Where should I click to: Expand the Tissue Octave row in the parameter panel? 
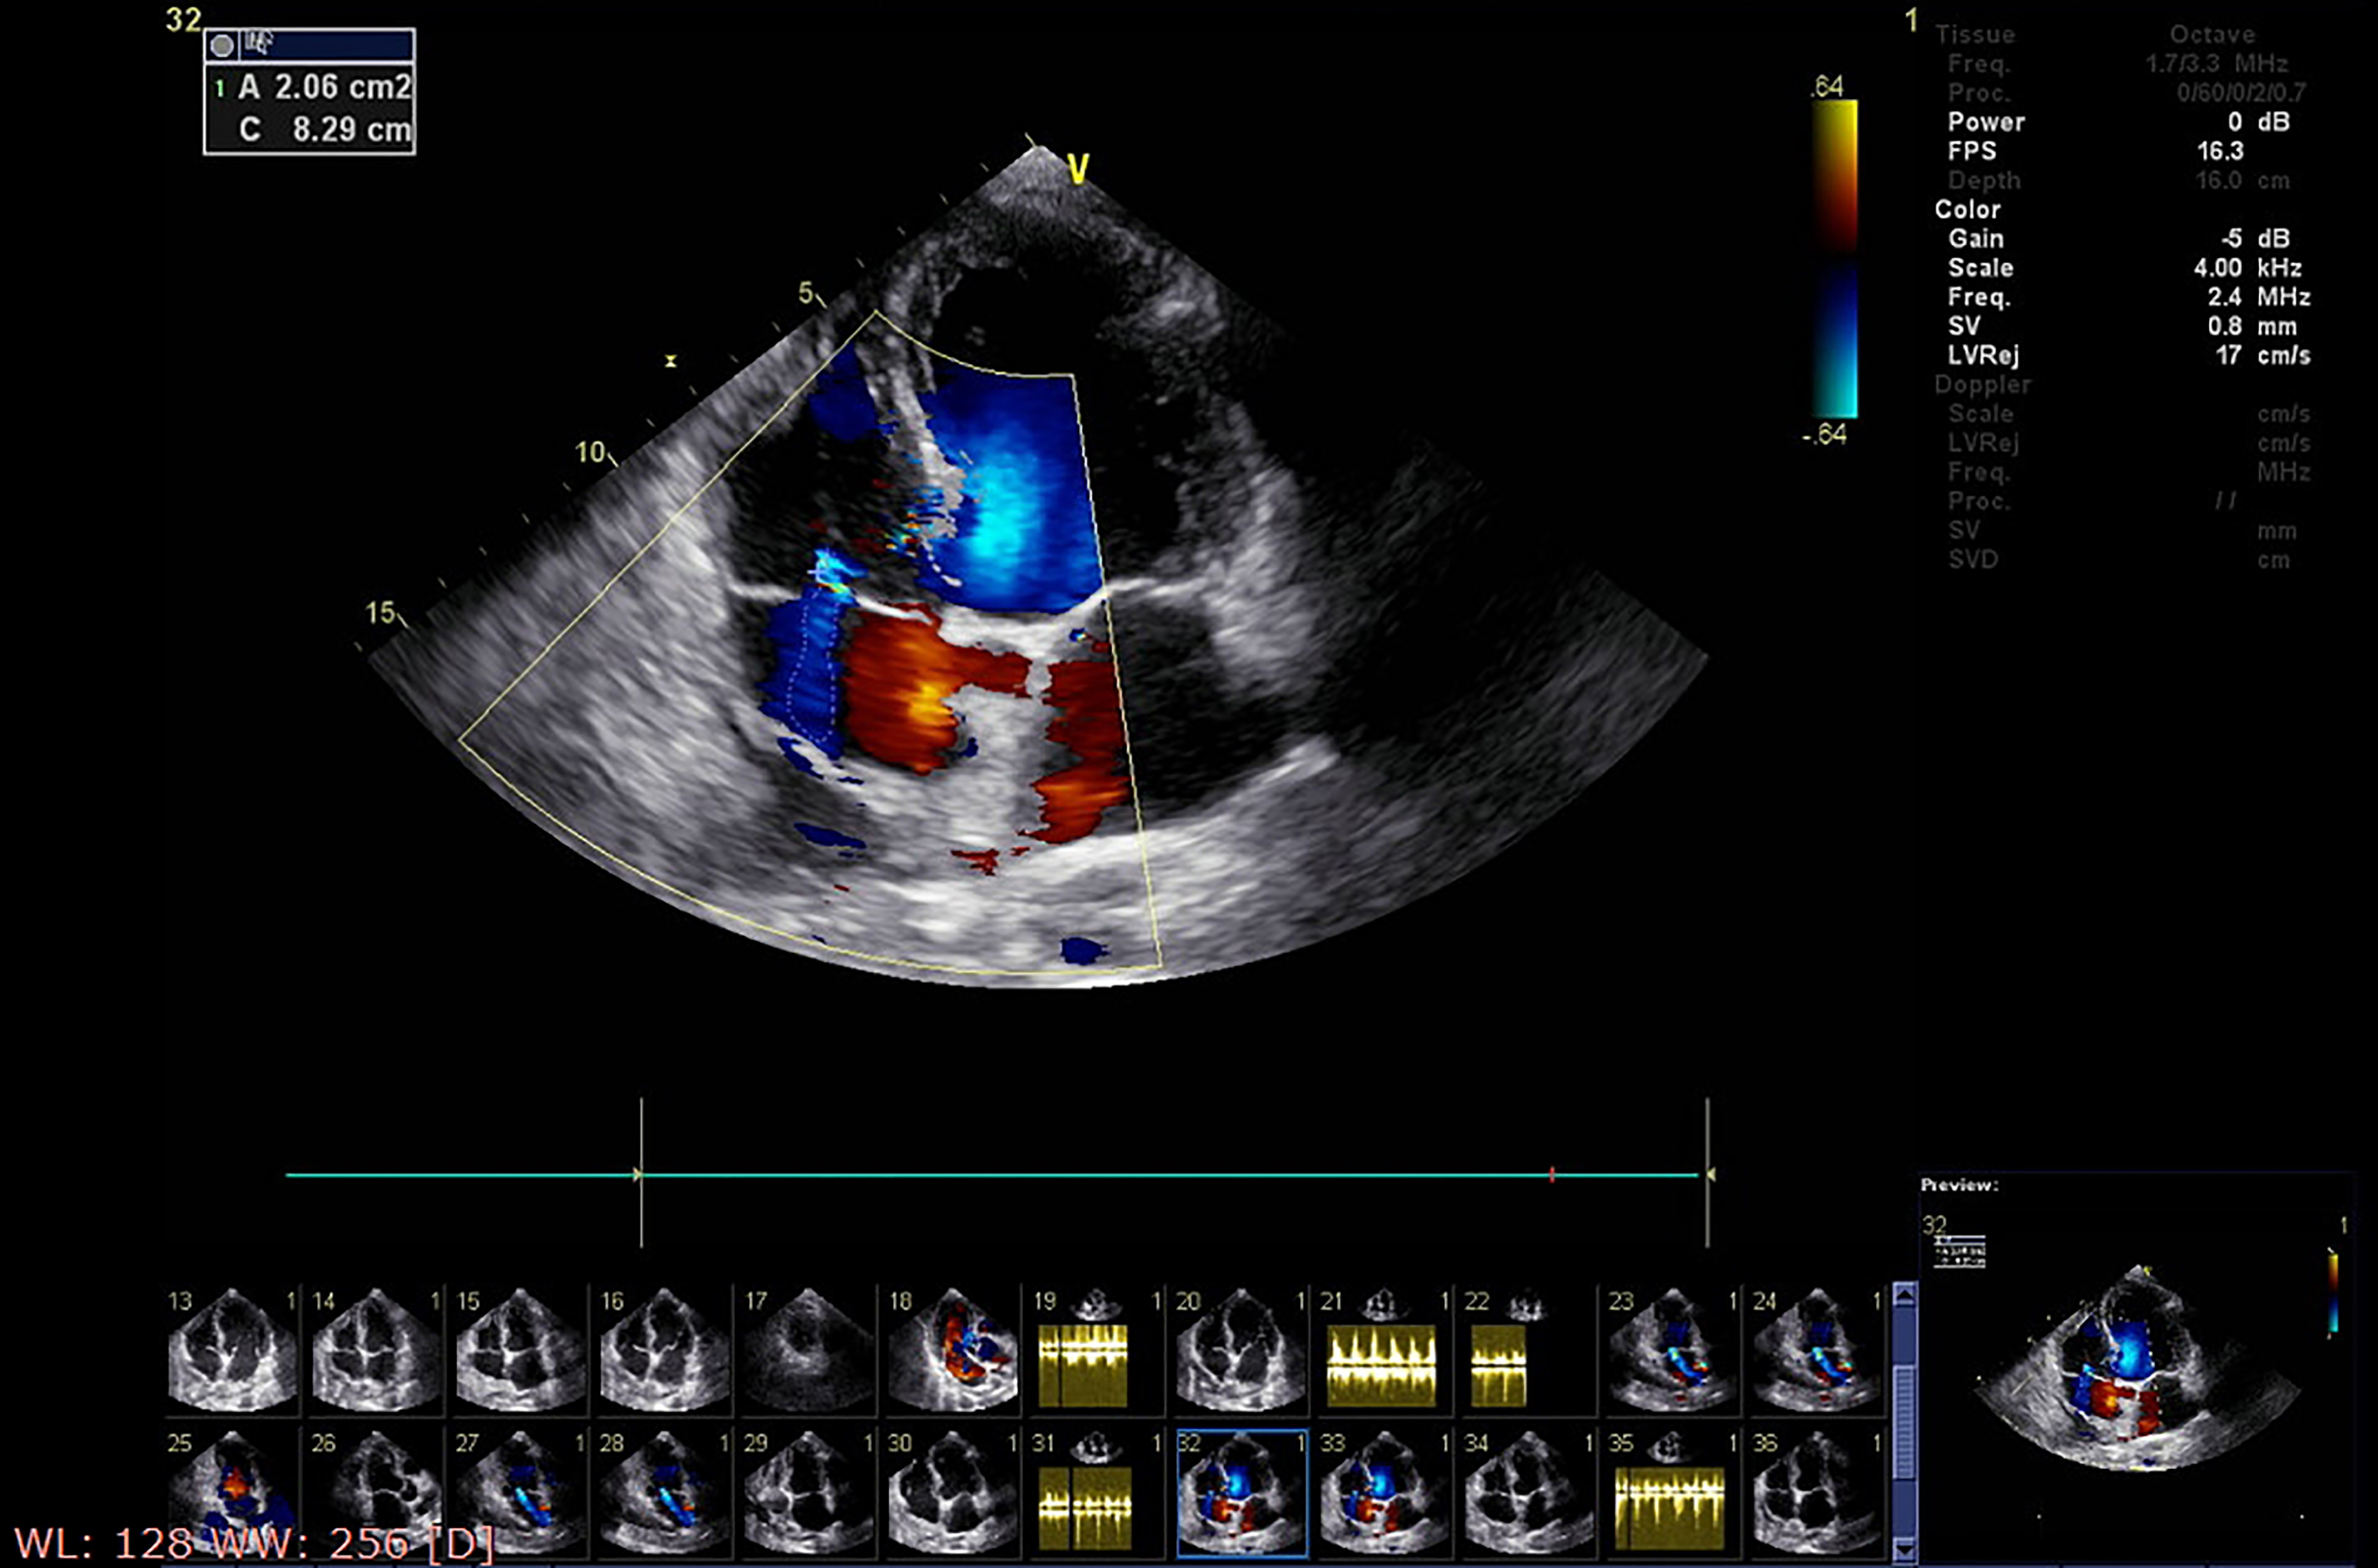click(x=1975, y=33)
